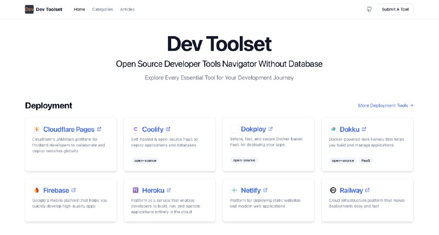The height and width of the screenshot is (235, 439).
Task: Click the Submit A Tool button
Action: [395, 9]
